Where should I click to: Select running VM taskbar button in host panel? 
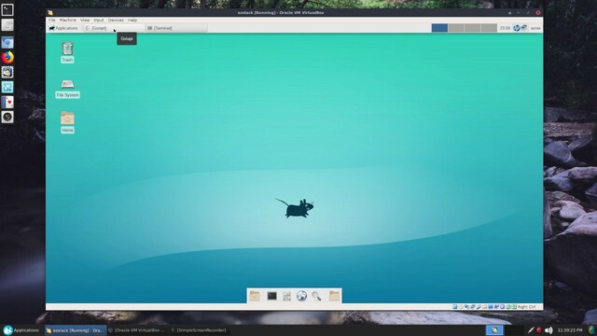click(75, 330)
